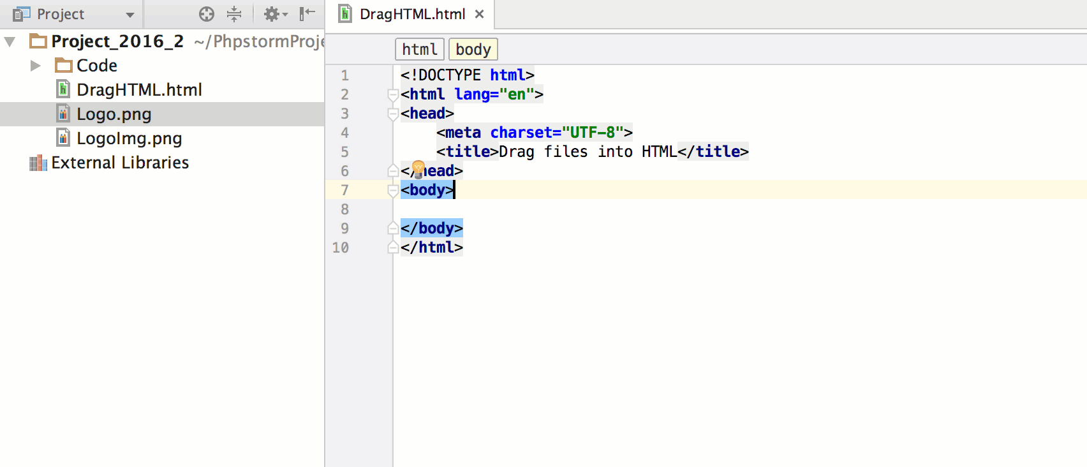The height and width of the screenshot is (467, 1087).
Task: Hide the project tool window
Action: point(307,13)
